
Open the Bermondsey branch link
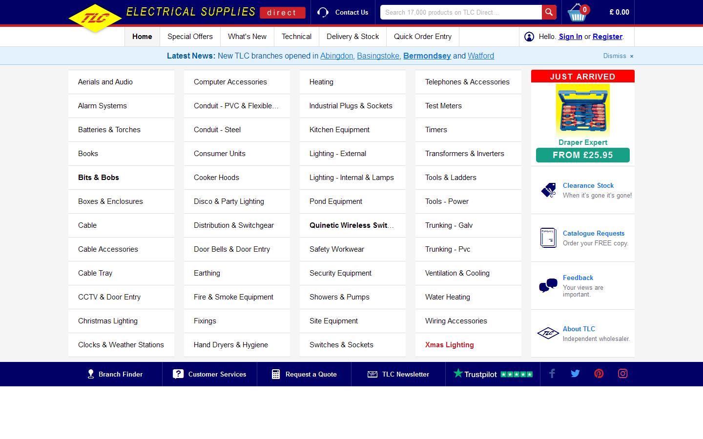click(x=427, y=56)
